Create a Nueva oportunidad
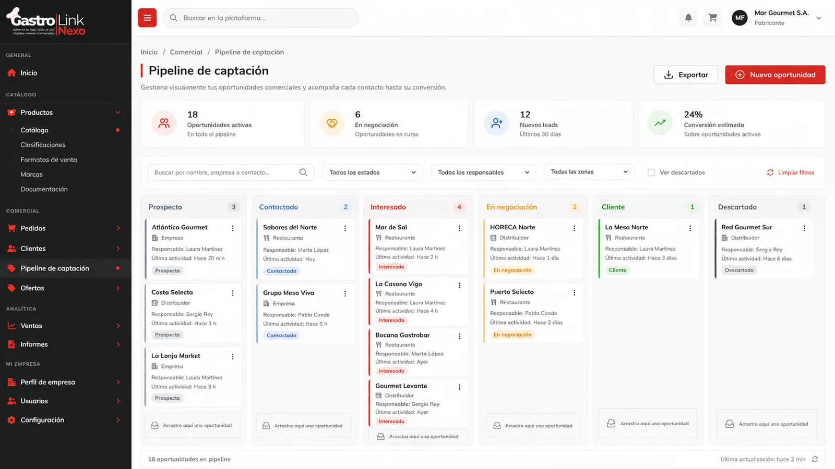Viewport: 835px width, 469px height. 775,75
